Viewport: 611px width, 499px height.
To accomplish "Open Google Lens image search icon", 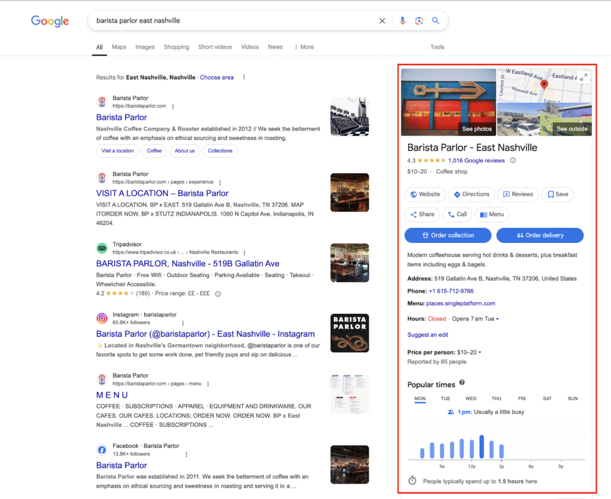I will (419, 21).
